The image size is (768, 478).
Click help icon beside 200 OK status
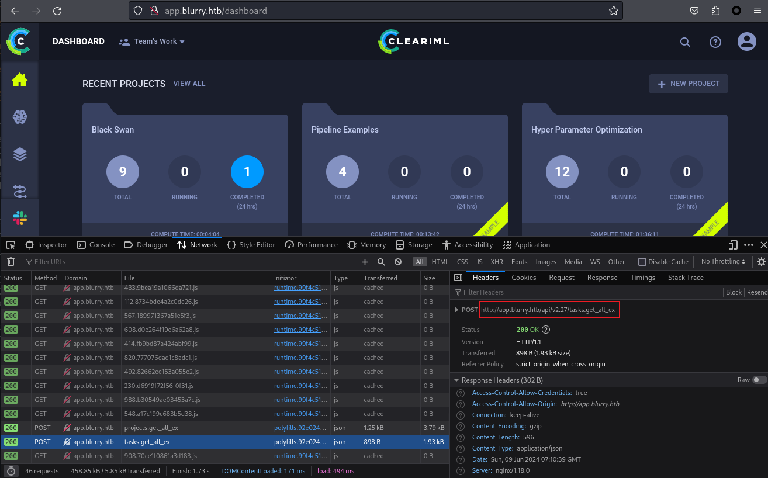[546, 330]
